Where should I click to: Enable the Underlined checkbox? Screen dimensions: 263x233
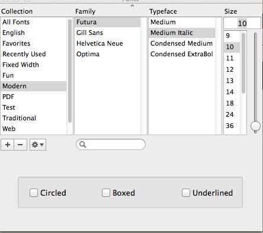coord(186,193)
